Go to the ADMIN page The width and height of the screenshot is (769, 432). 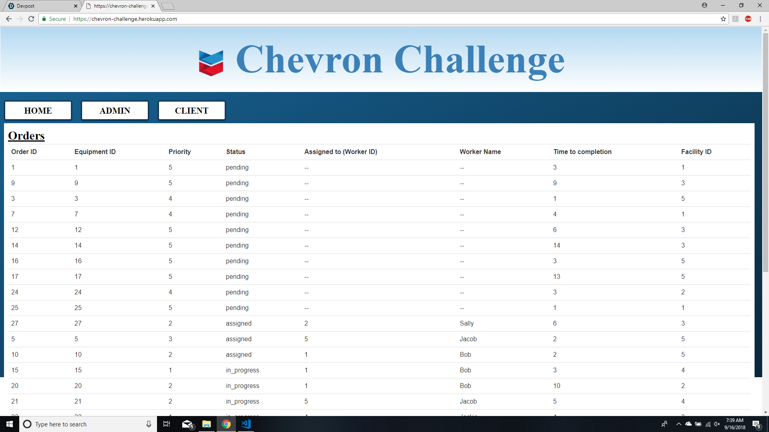(115, 111)
